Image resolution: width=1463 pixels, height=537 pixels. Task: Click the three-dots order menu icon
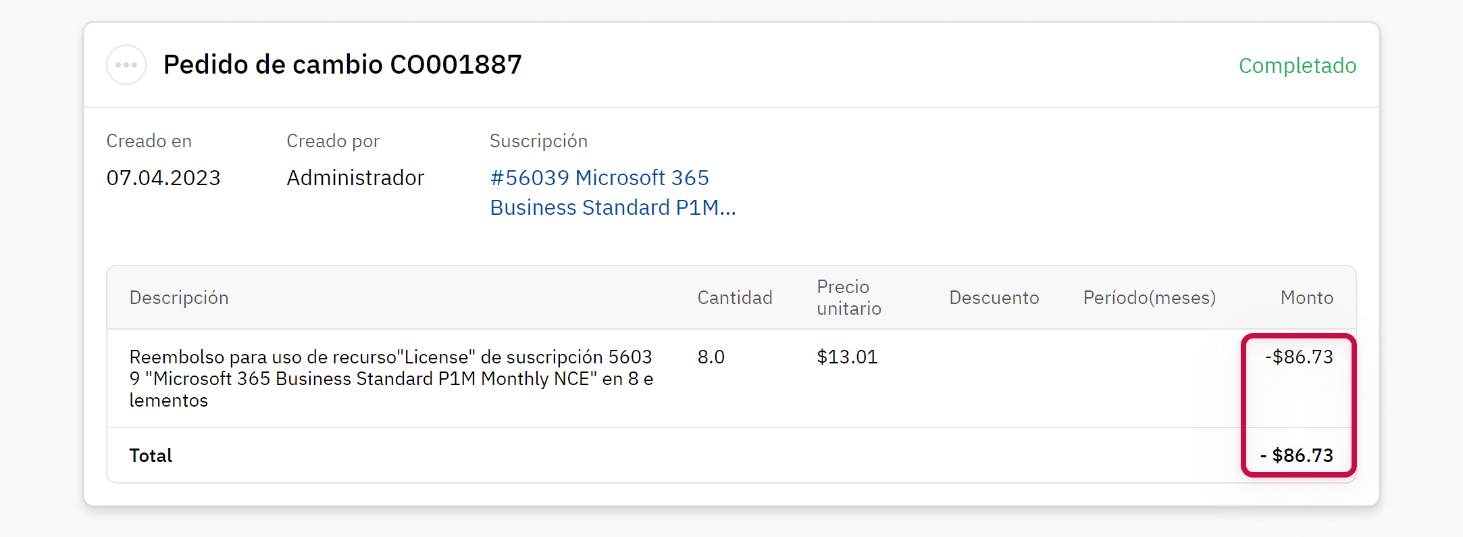pos(126,65)
